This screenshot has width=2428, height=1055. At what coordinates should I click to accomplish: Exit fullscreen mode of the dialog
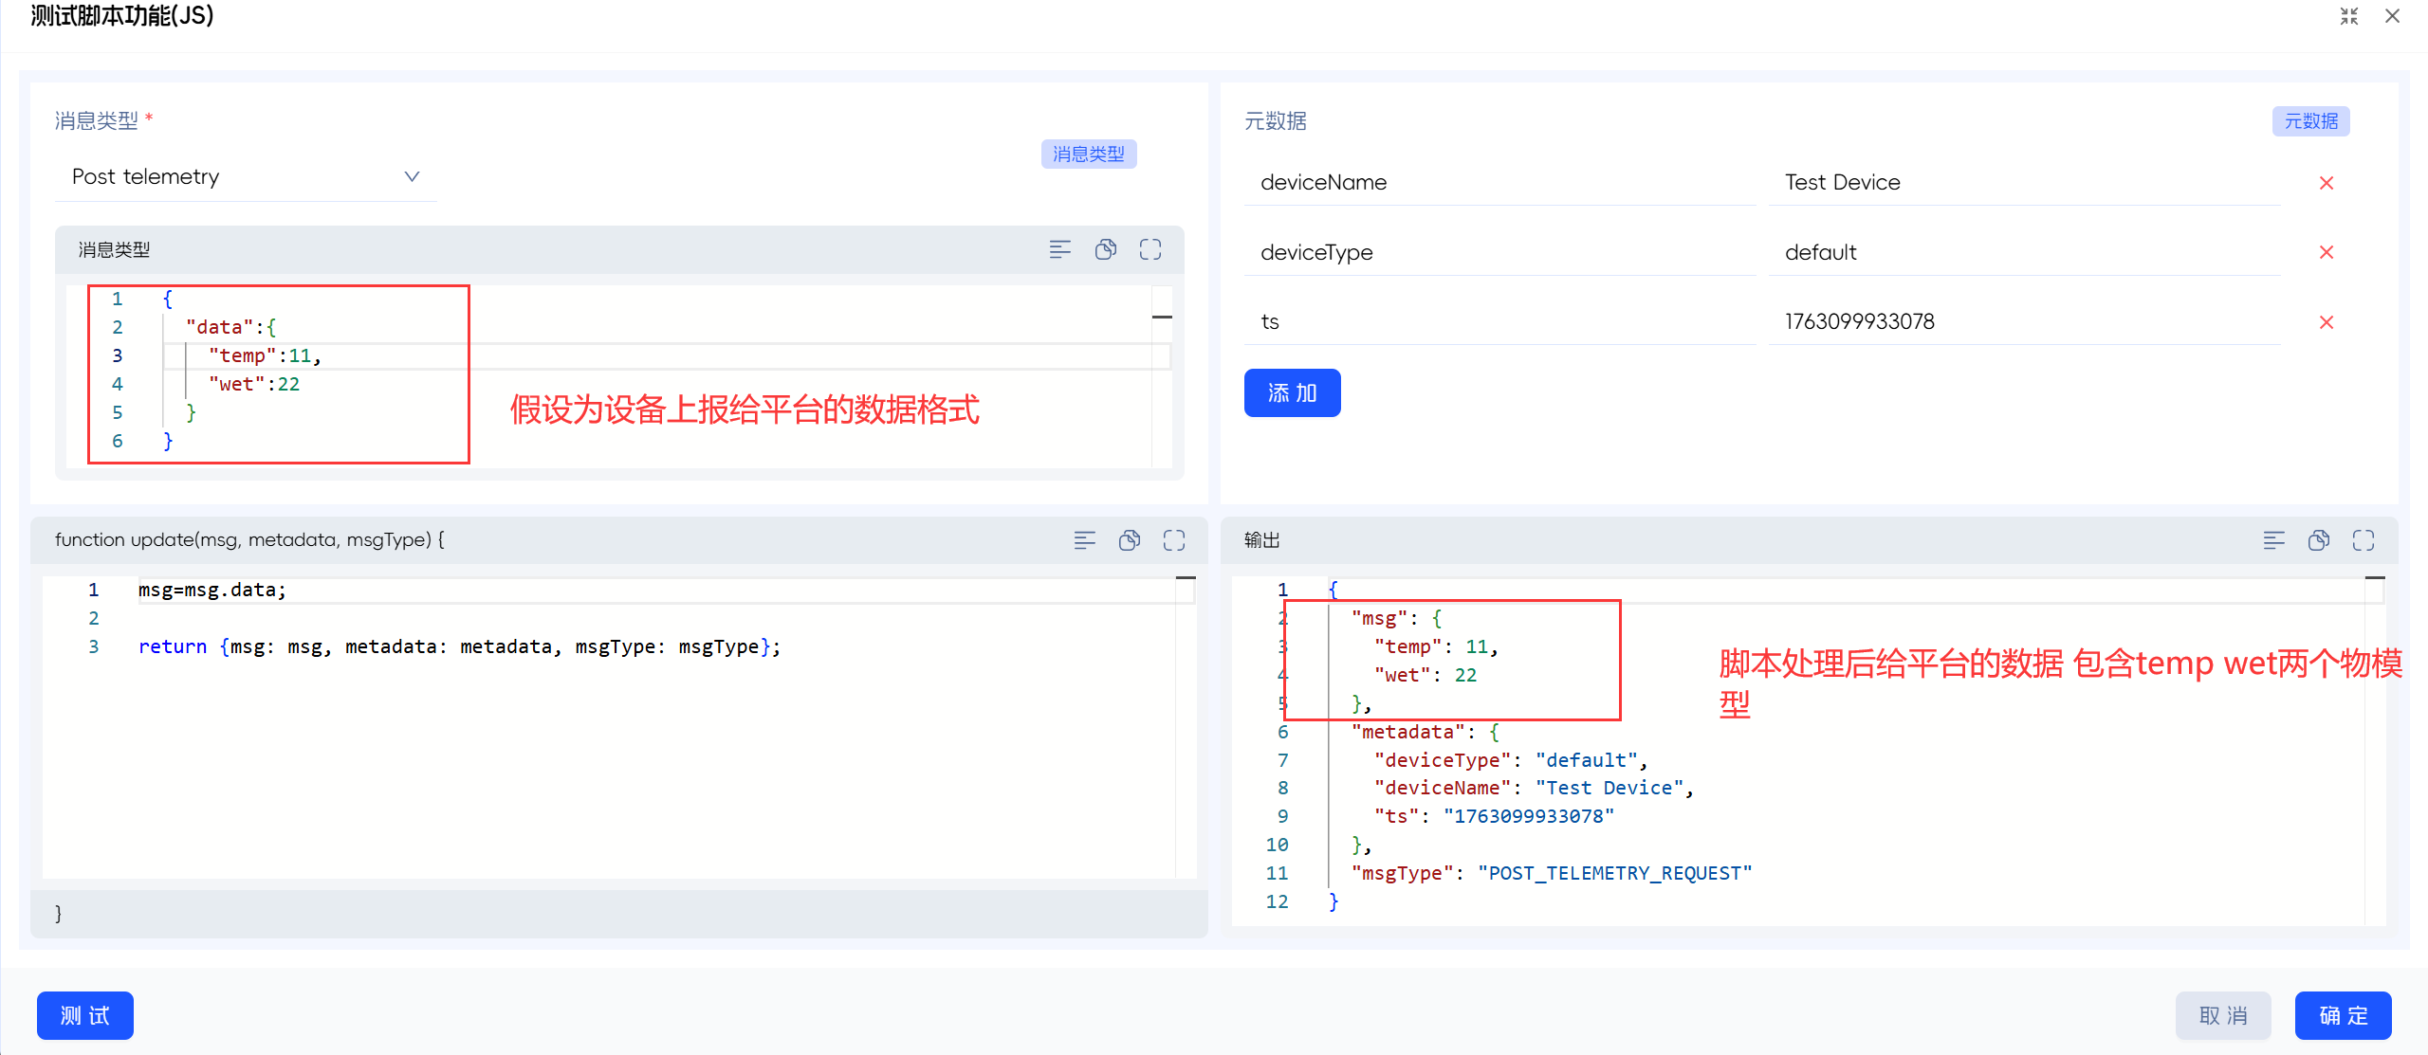coord(2348,16)
